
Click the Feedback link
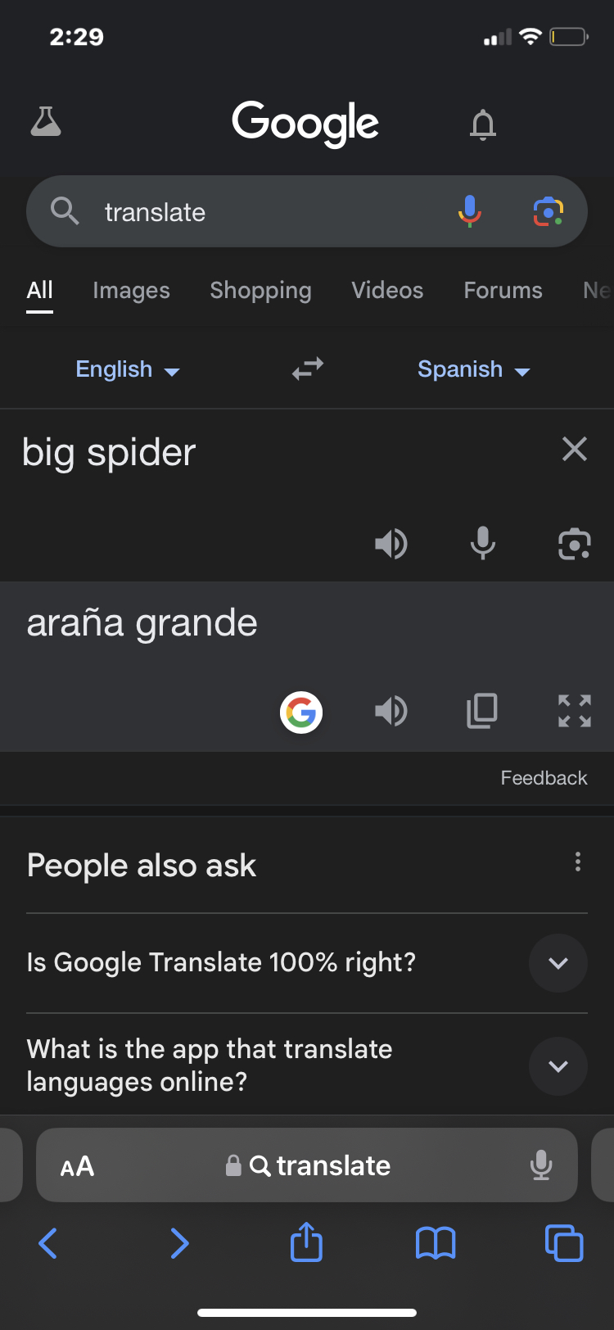click(x=544, y=778)
